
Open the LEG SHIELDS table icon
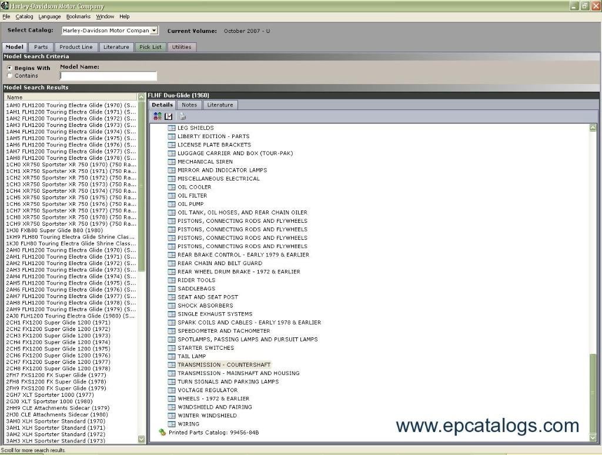pyautogui.click(x=172, y=128)
